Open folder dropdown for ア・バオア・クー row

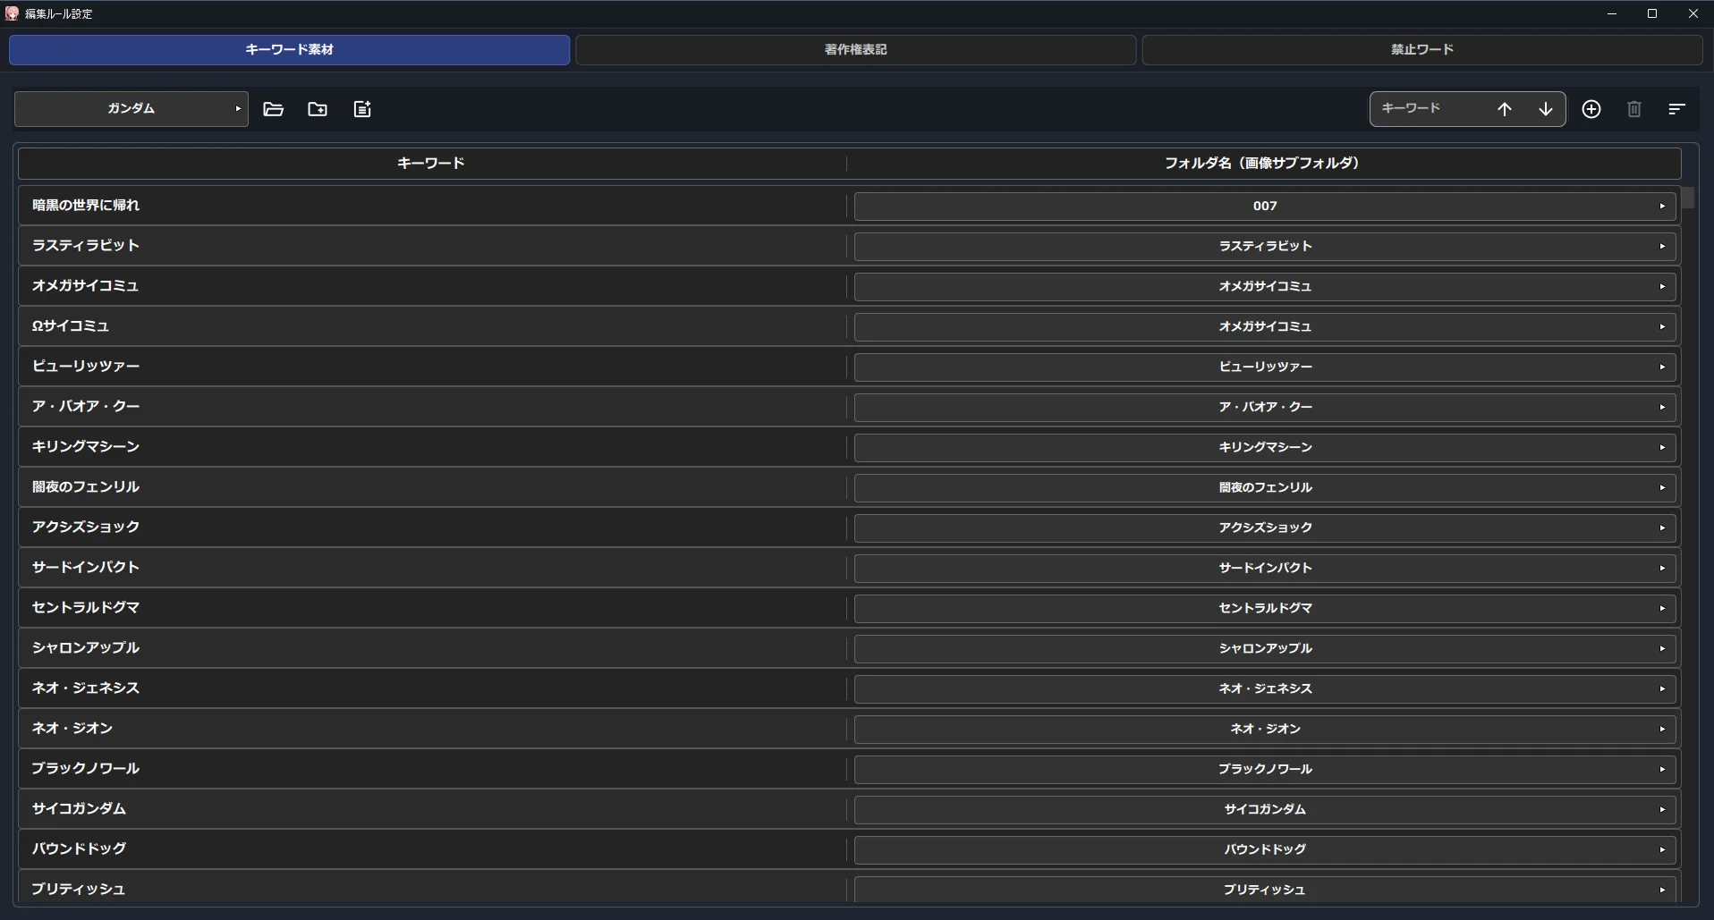point(1265,408)
